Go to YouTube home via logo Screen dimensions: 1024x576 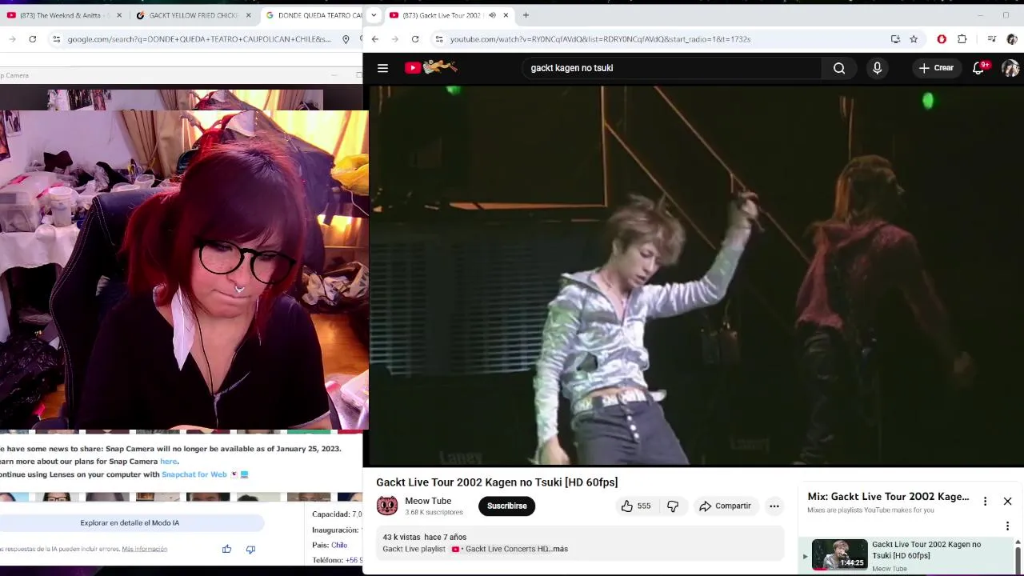430,67
